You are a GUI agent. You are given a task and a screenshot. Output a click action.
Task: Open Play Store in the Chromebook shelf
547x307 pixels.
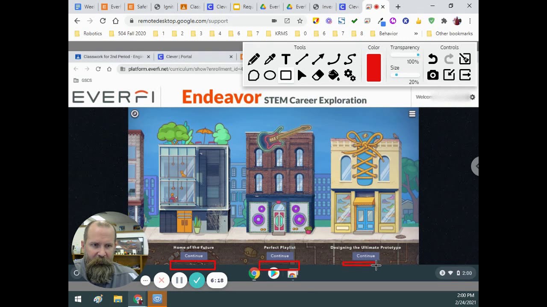(x=273, y=273)
